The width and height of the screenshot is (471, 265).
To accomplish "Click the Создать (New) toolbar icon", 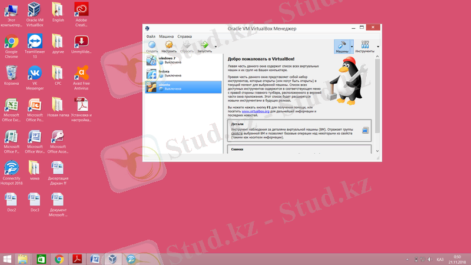I will pos(152,47).
